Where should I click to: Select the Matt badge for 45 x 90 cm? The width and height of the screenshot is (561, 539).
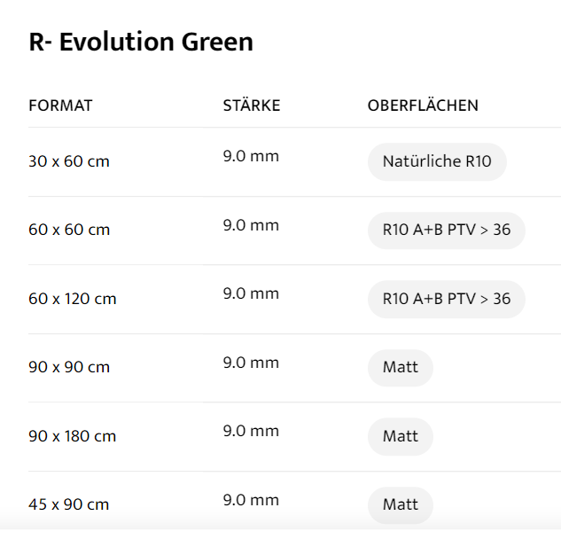[400, 504]
